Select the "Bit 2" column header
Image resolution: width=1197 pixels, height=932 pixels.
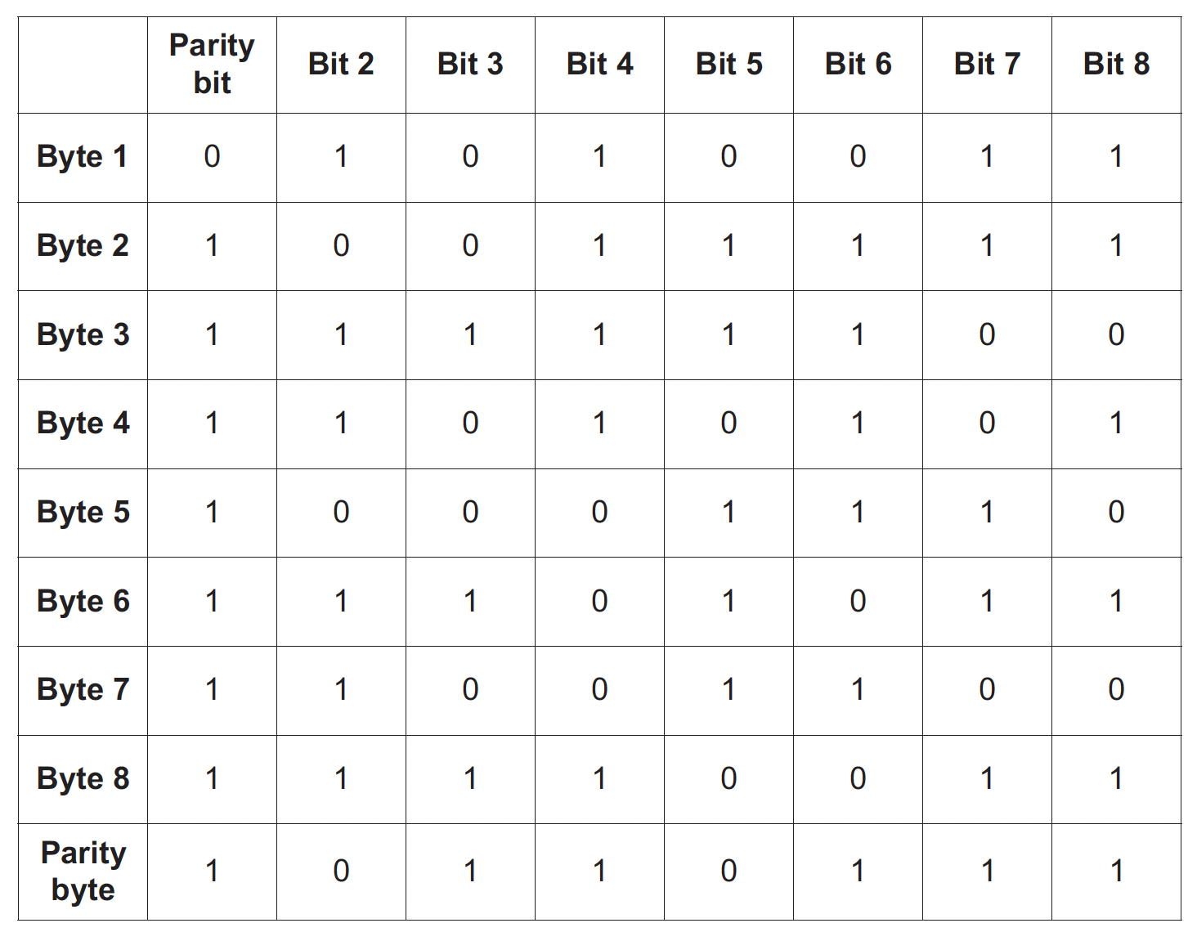coord(341,64)
